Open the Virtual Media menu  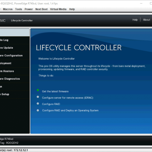point(58,9)
